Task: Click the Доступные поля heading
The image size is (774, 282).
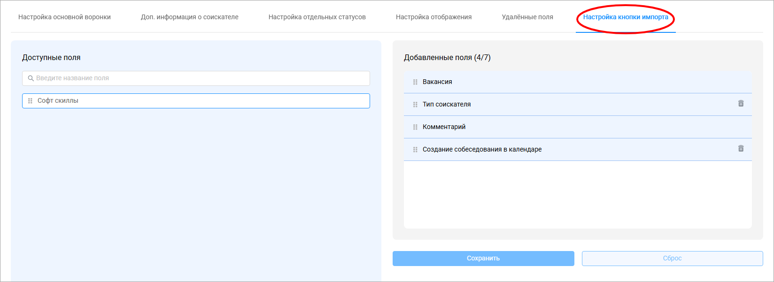Action: click(51, 58)
